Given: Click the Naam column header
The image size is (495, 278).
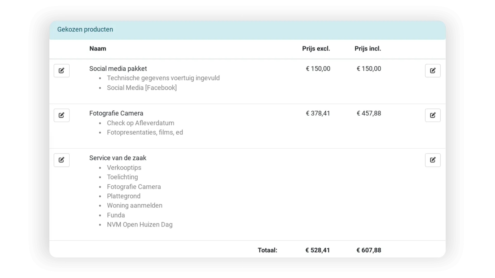Looking at the screenshot, I should (x=97, y=49).
